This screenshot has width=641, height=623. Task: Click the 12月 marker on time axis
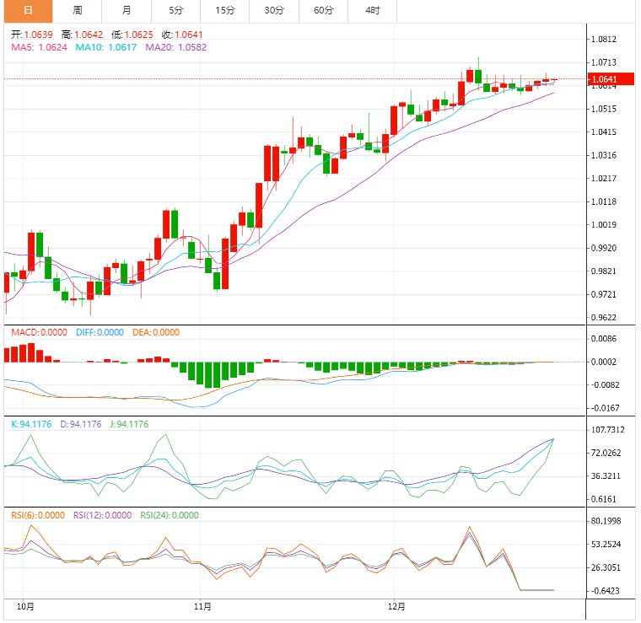[x=396, y=606]
